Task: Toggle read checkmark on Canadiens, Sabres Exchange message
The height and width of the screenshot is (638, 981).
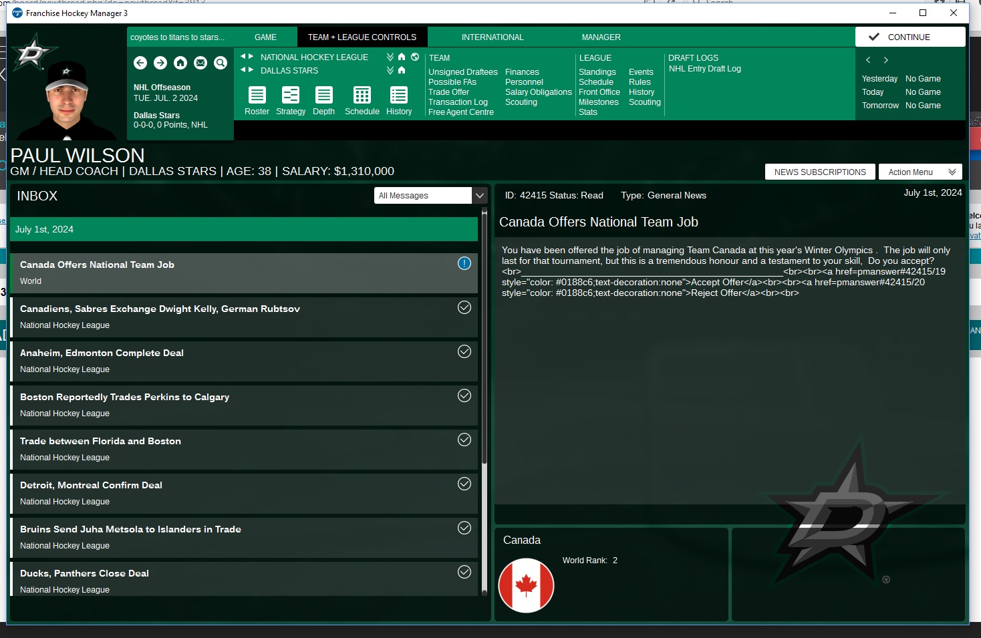Action: coord(464,307)
